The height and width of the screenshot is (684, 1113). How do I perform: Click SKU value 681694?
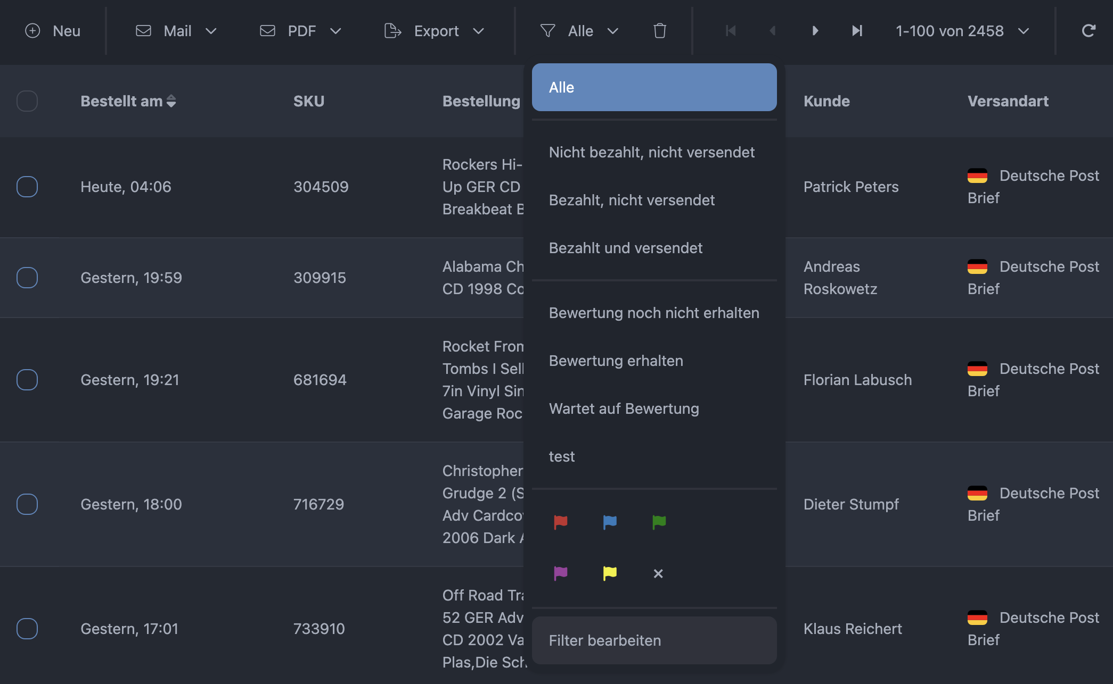coord(320,380)
